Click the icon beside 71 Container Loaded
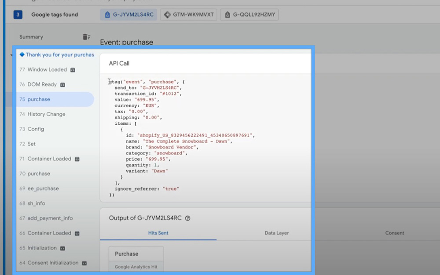The height and width of the screenshot is (275, 440). tap(77, 159)
